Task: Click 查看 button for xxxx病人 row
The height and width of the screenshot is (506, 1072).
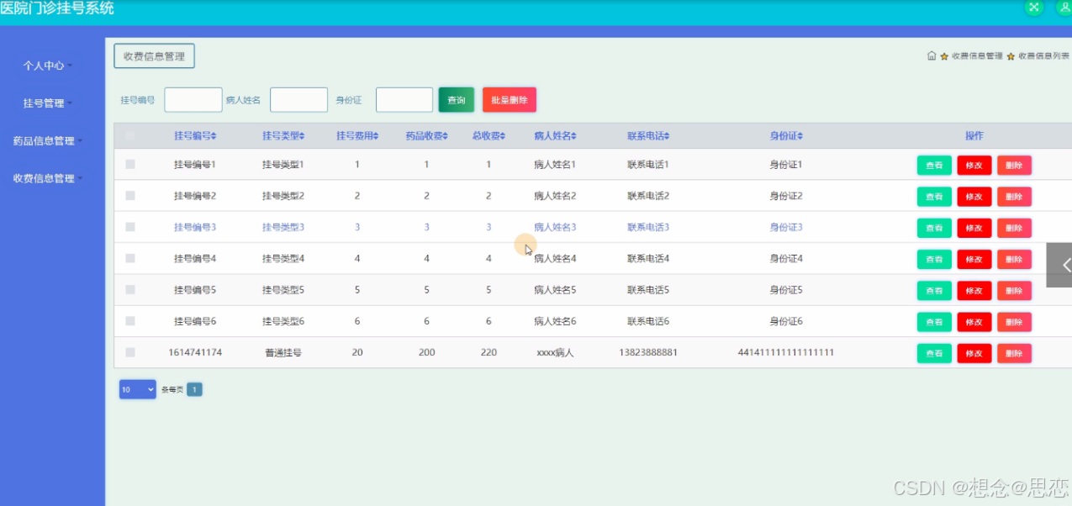Action: click(x=934, y=353)
